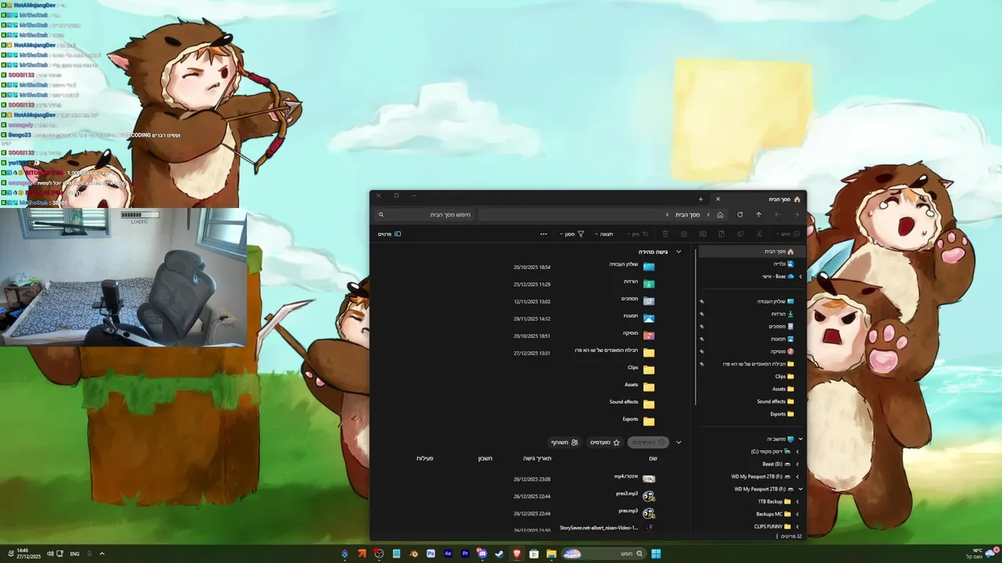Click the Forward navigation arrow in Explorer

pyautogui.click(x=777, y=214)
